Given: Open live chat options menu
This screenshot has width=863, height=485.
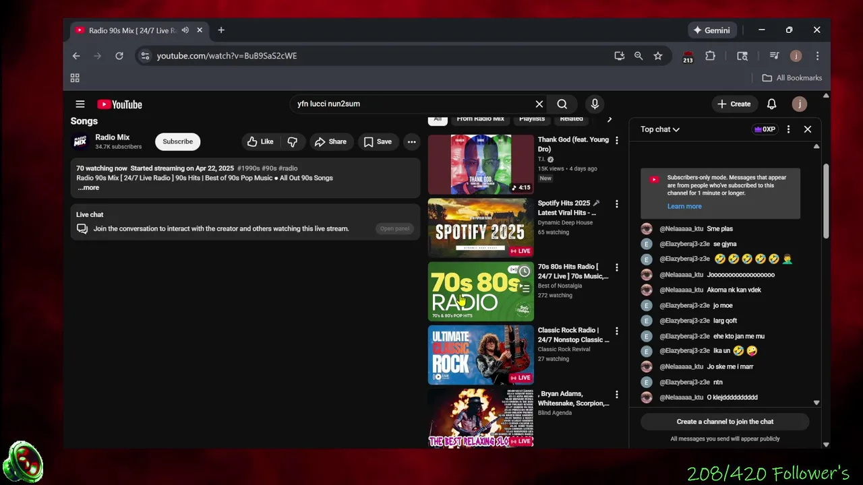Looking at the screenshot, I should [788, 129].
